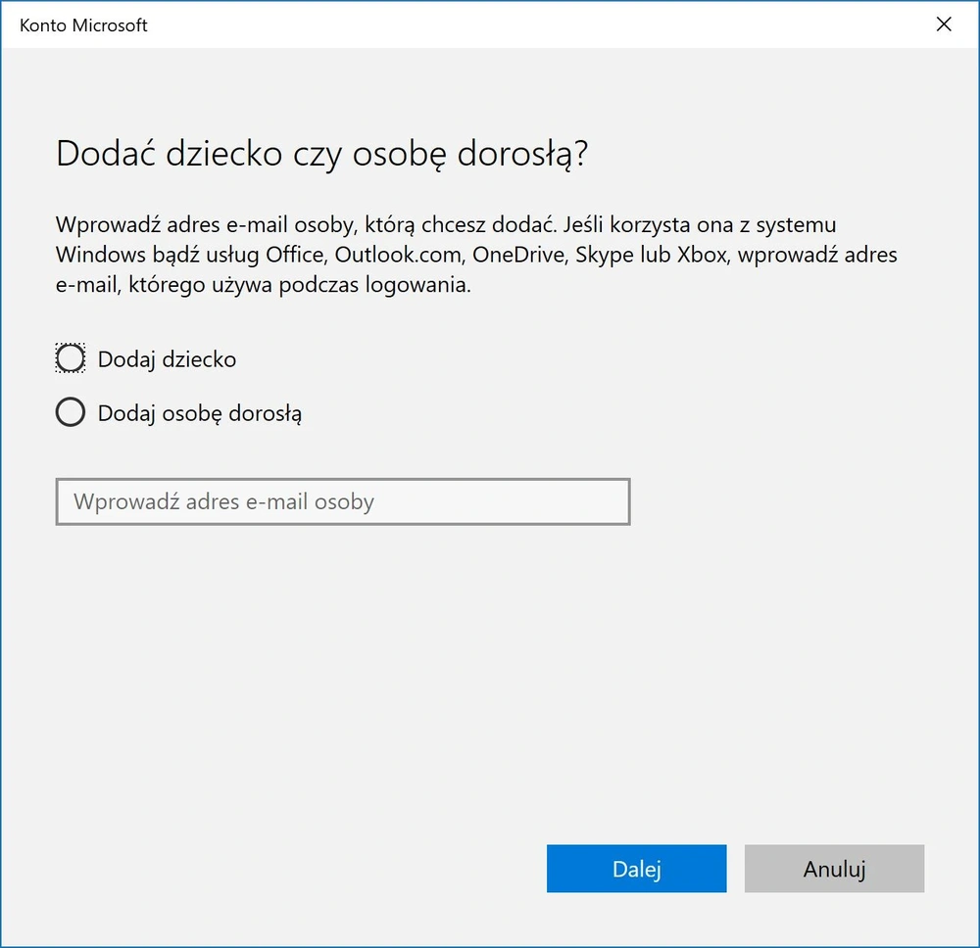Click the text 'e-mail, którego używa podczas logowania.'
This screenshot has height=948, width=980.
click(263, 285)
